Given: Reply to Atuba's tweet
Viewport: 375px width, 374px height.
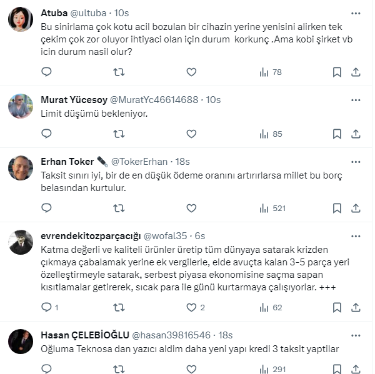Looking at the screenshot, I should click(x=46, y=72).
